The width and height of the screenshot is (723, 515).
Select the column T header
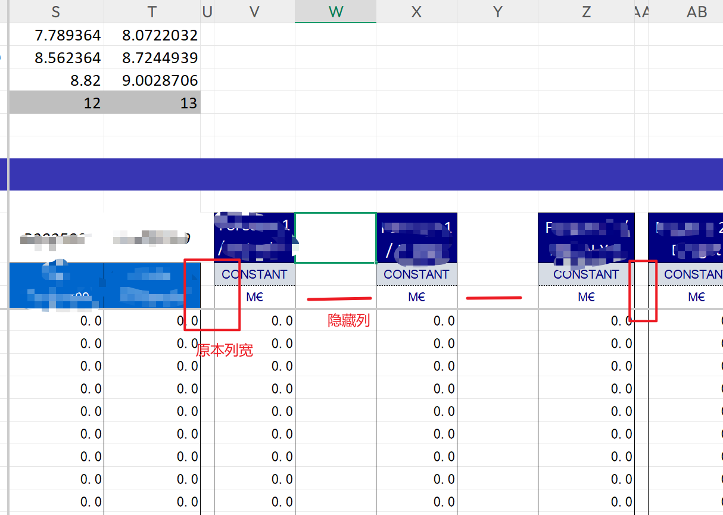(152, 11)
